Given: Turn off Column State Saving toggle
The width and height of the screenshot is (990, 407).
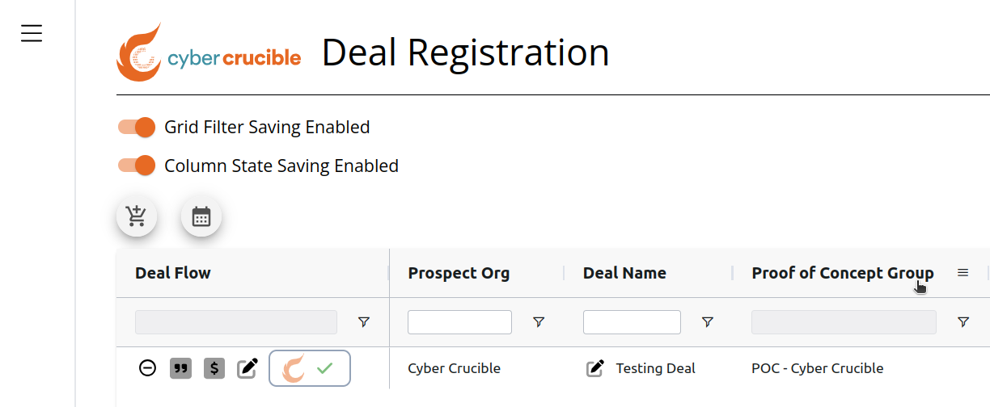Looking at the screenshot, I should point(137,166).
